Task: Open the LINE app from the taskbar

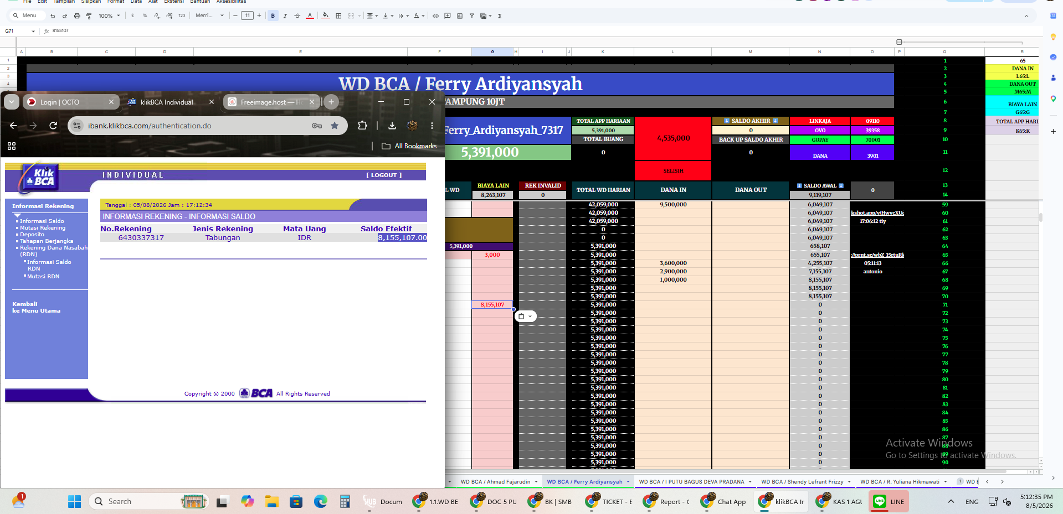Action: 889,502
